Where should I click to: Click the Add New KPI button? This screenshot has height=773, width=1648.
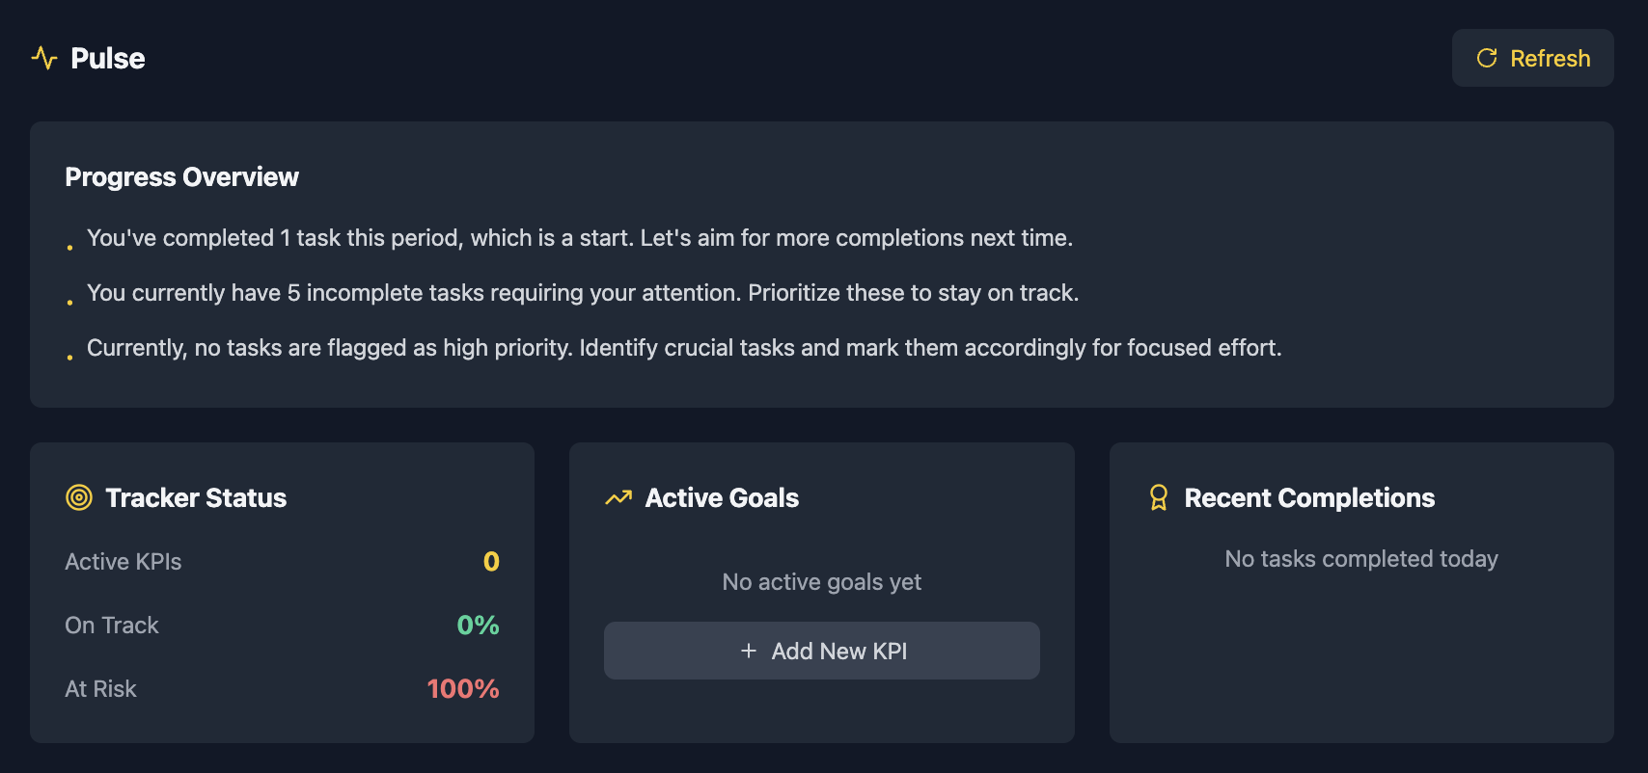click(822, 651)
